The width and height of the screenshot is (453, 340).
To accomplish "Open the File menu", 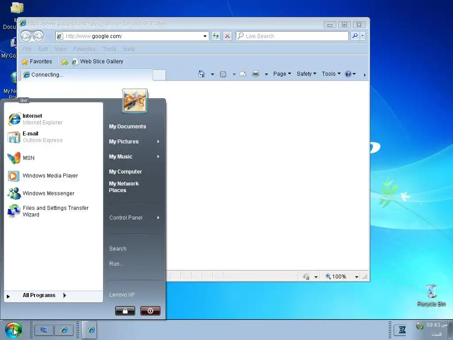I will point(27,49).
